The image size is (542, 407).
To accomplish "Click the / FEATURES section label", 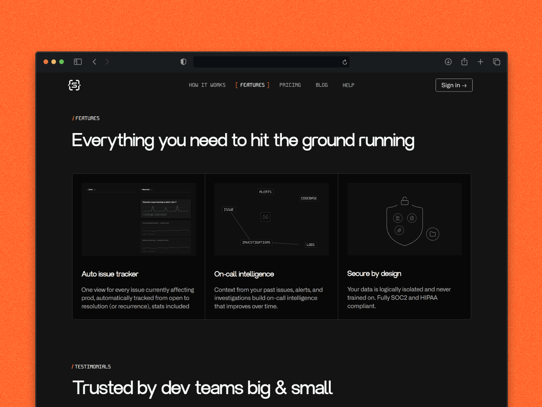I will (x=86, y=118).
